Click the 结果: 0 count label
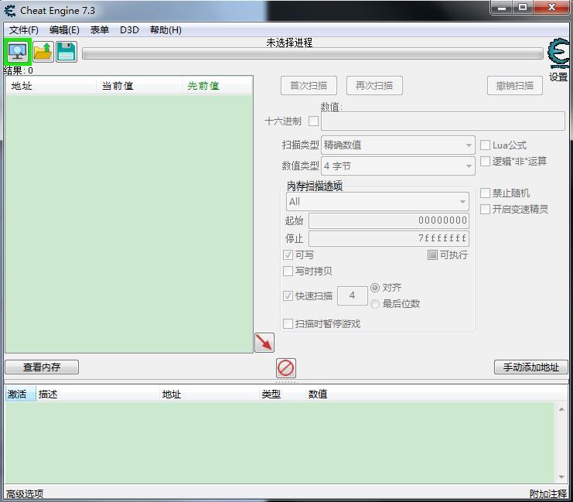This screenshot has width=573, height=502. coord(19,70)
